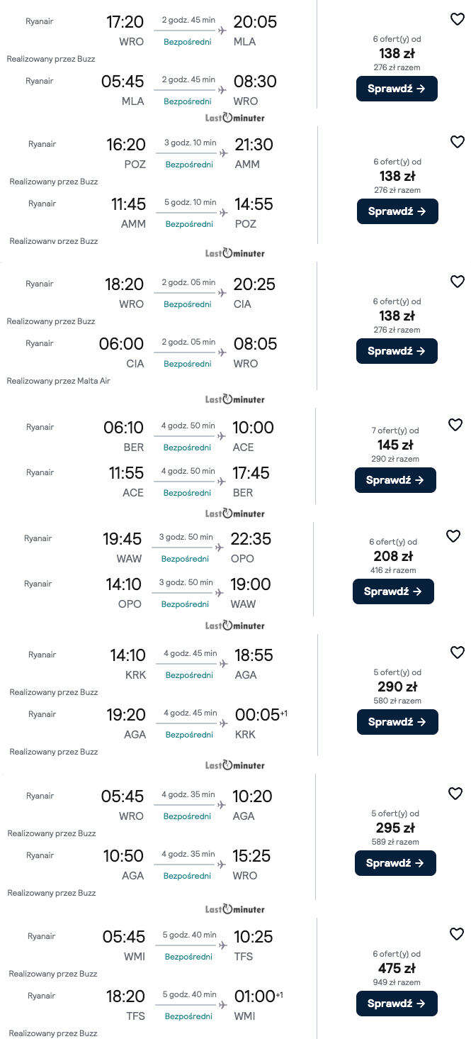Toggle heart on POZ to AMM offer

click(x=458, y=142)
